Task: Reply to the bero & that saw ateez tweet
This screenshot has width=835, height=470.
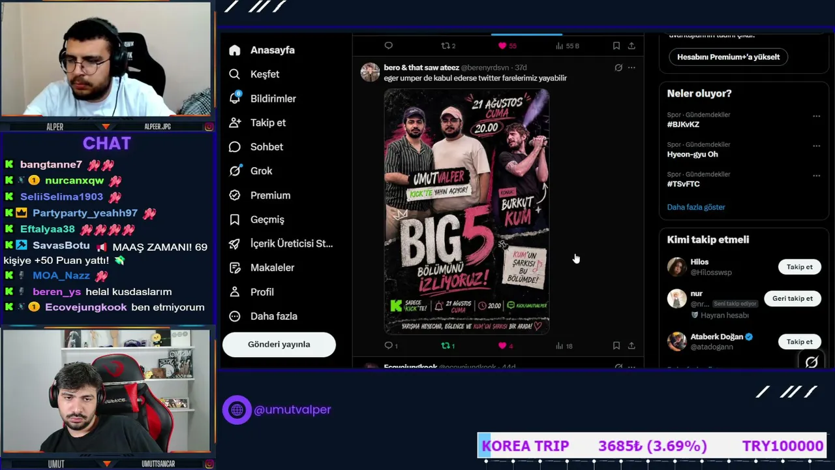Action: pos(389,345)
